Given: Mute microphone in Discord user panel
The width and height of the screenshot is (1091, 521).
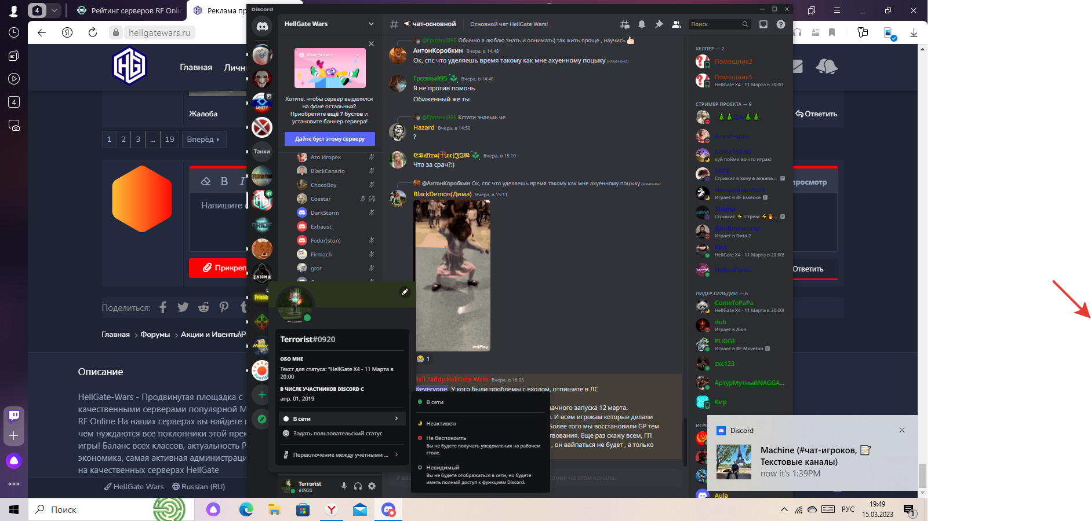Looking at the screenshot, I should click(x=344, y=486).
